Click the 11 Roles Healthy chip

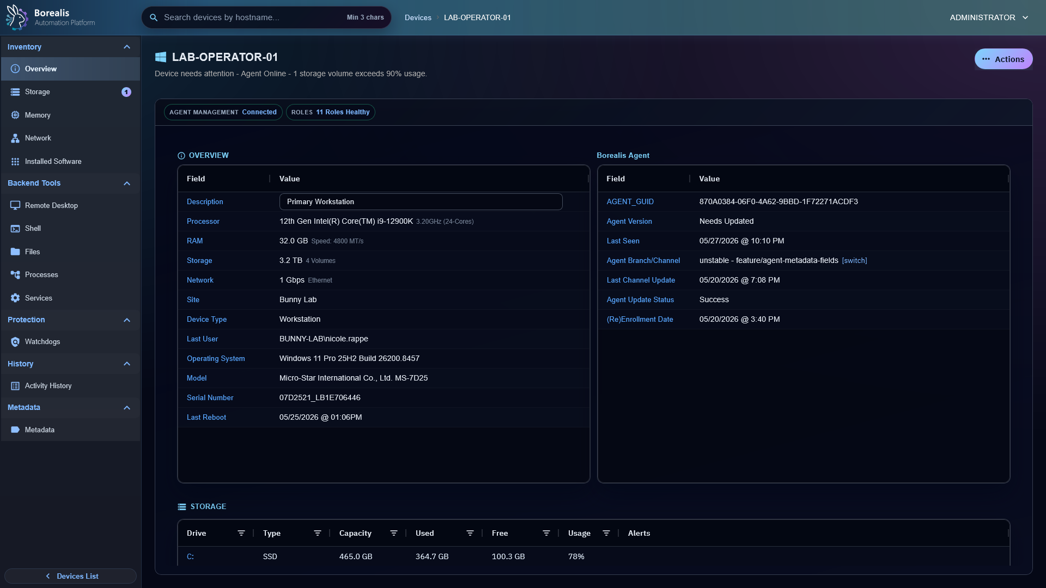(x=330, y=112)
